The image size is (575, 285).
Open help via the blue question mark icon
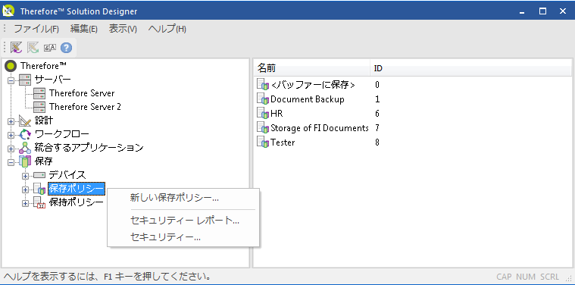pos(67,48)
